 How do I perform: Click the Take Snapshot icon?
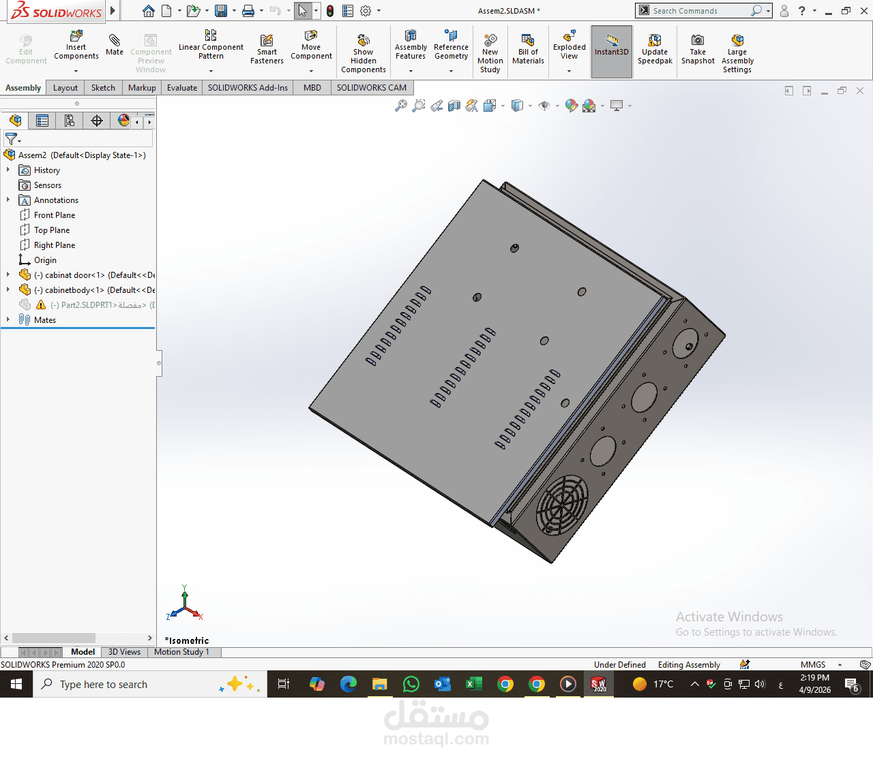pyautogui.click(x=698, y=49)
